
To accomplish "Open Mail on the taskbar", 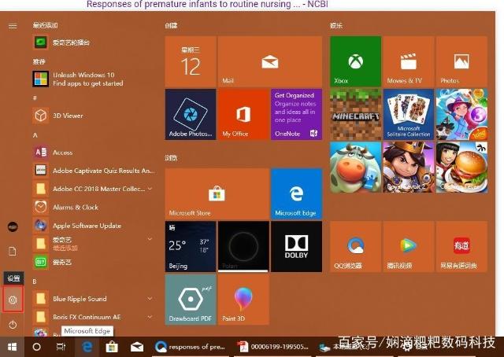I will 137,347.
